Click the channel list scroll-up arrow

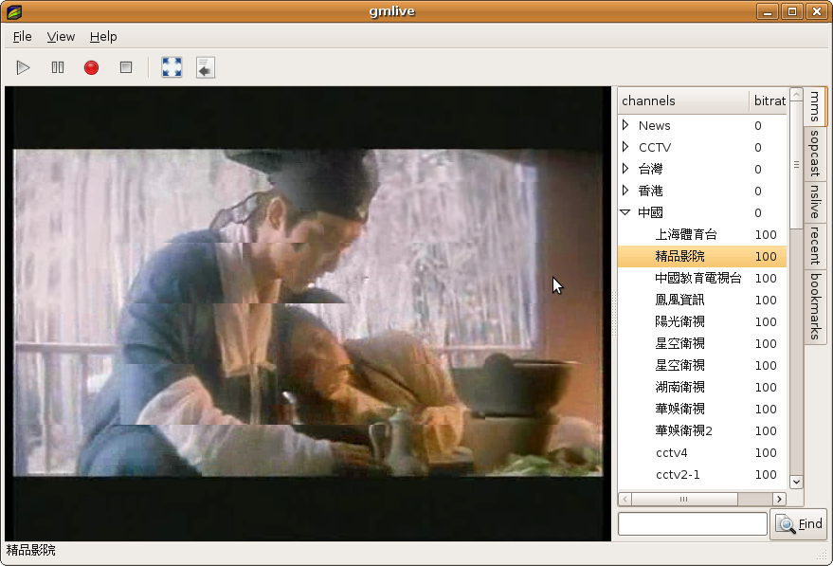coord(796,95)
